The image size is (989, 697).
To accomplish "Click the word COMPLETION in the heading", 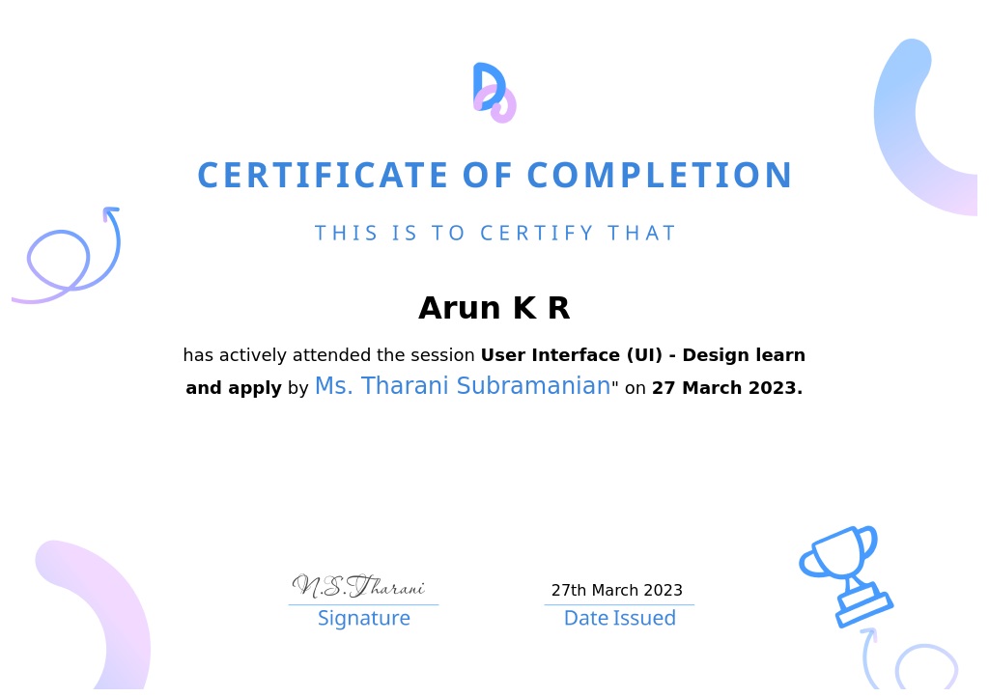I will [659, 177].
